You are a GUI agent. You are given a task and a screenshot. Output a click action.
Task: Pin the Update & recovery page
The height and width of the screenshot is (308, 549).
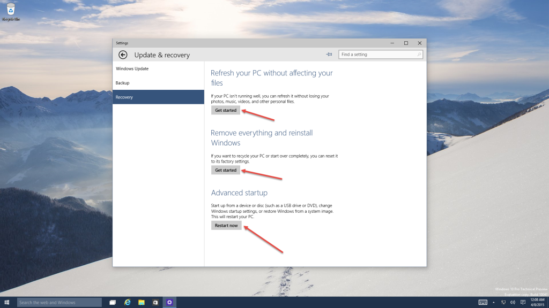click(329, 55)
